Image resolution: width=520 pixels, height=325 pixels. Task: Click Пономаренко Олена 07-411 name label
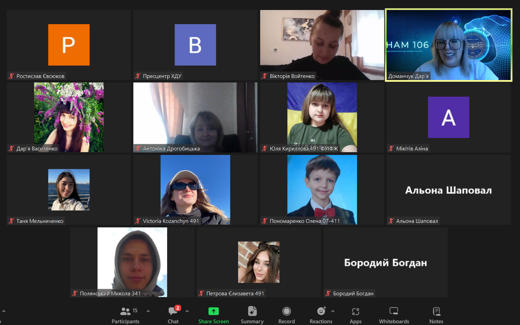coord(305,221)
